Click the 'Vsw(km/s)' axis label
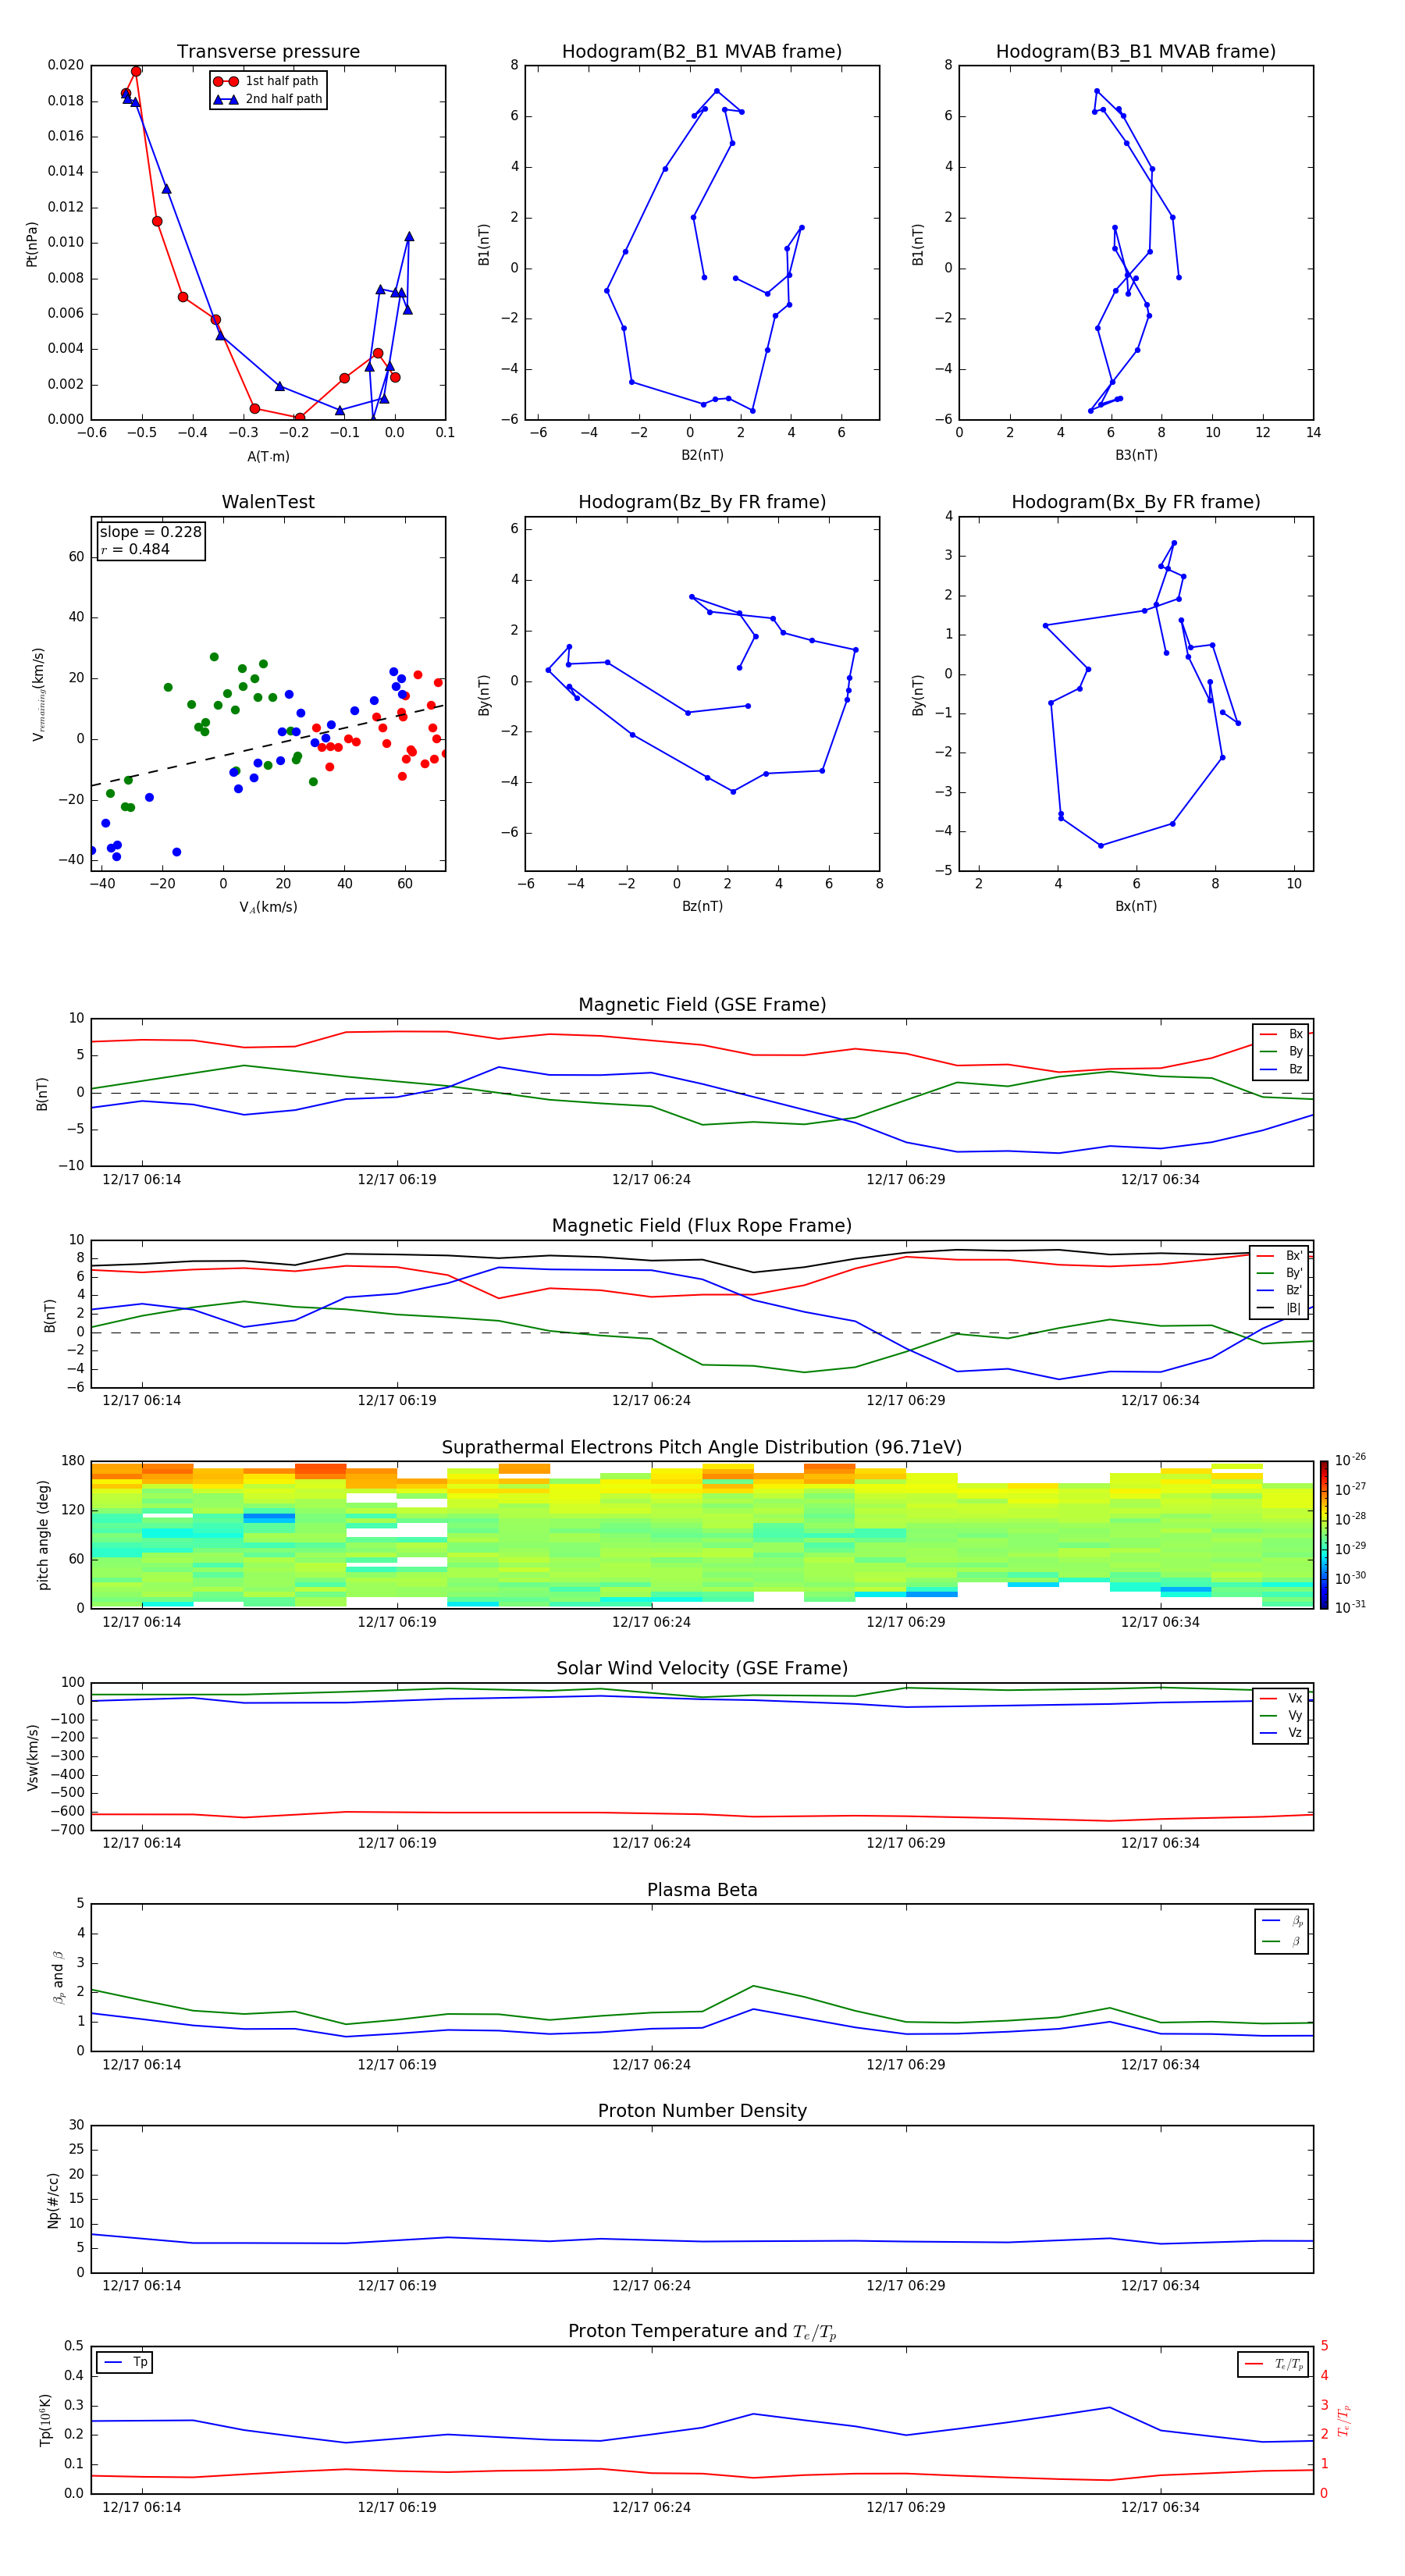 tap(32, 1757)
